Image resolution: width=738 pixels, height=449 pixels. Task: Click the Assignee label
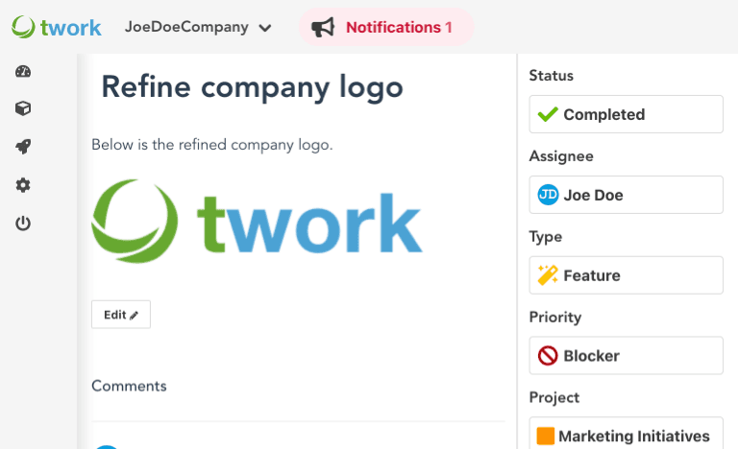[x=561, y=156]
